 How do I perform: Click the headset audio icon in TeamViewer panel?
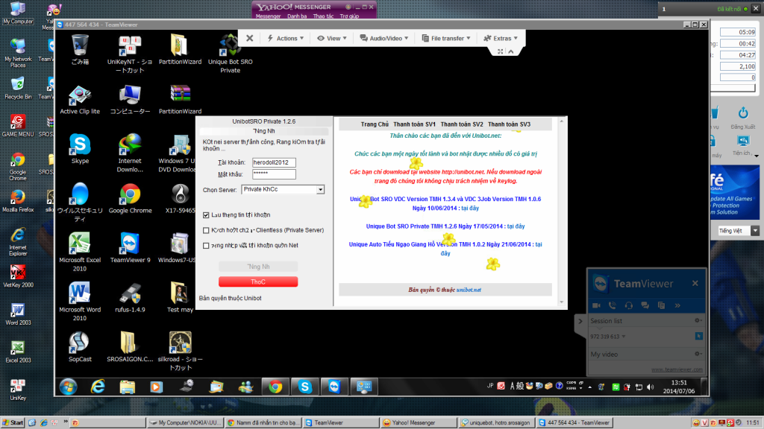tap(628, 305)
